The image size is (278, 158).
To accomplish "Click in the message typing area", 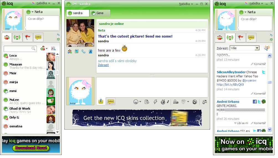I will [152, 87].
